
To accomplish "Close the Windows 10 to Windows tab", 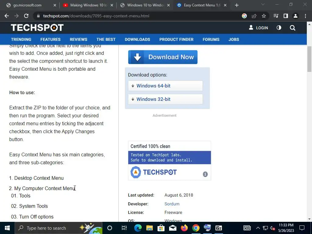I will coord(168,5).
